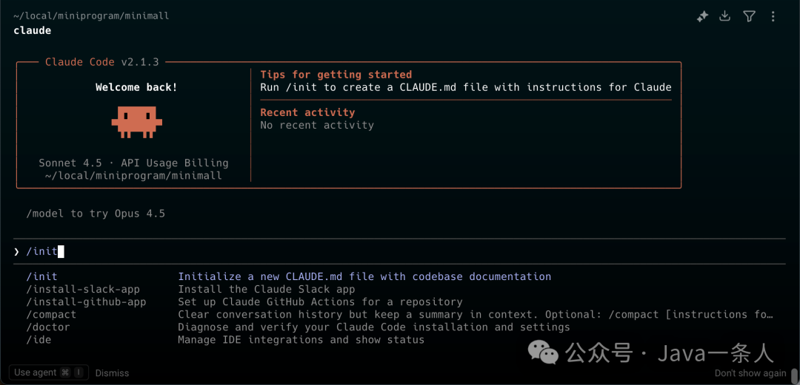The height and width of the screenshot is (385, 800).
Task: Choose the /doctor command suggestion
Action: tap(48, 327)
